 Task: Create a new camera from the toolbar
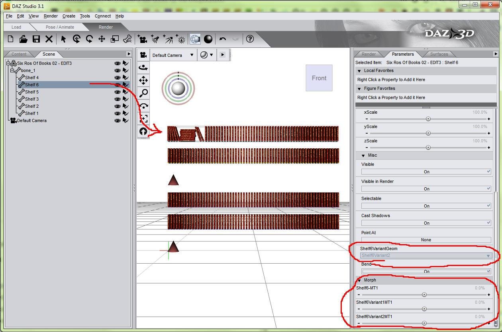(143, 39)
